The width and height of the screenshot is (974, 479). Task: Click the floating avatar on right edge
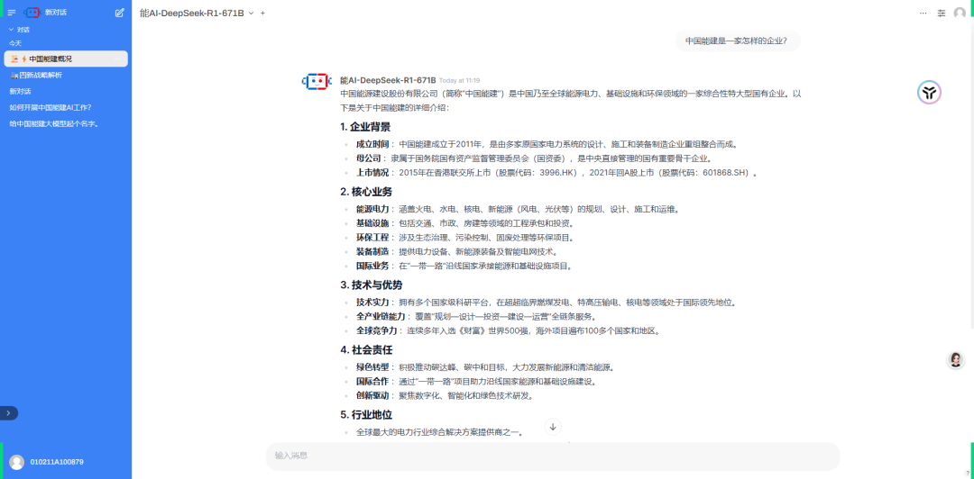click(x=955, y=360)
